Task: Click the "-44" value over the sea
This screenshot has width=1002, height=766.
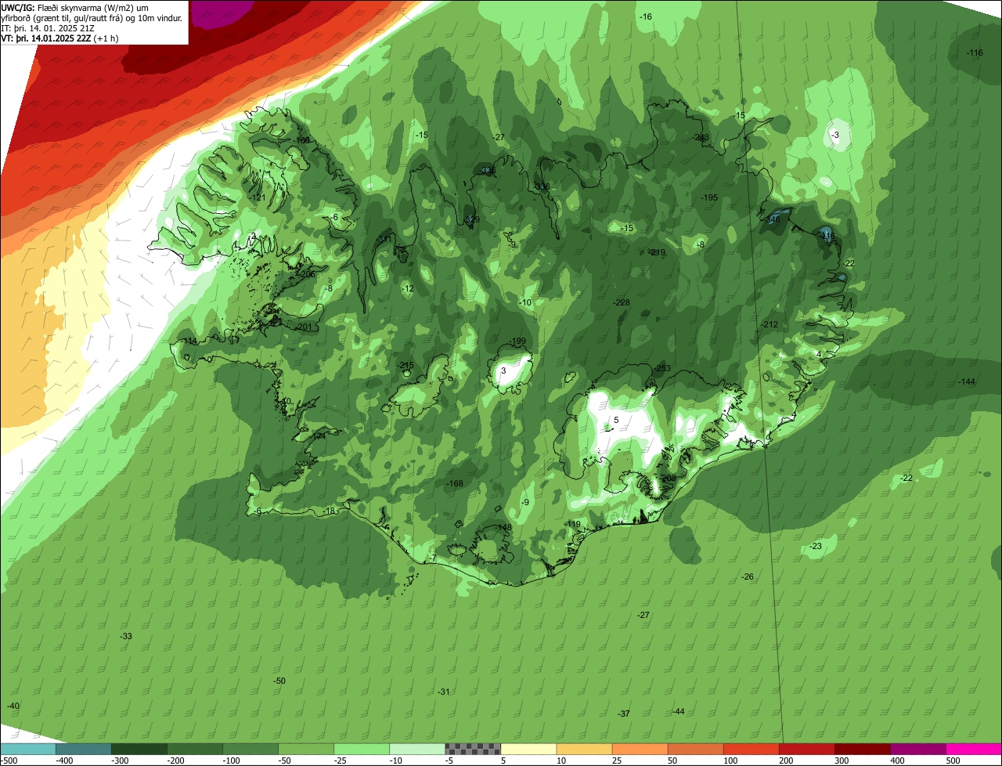Action: (x=679, y=711)
